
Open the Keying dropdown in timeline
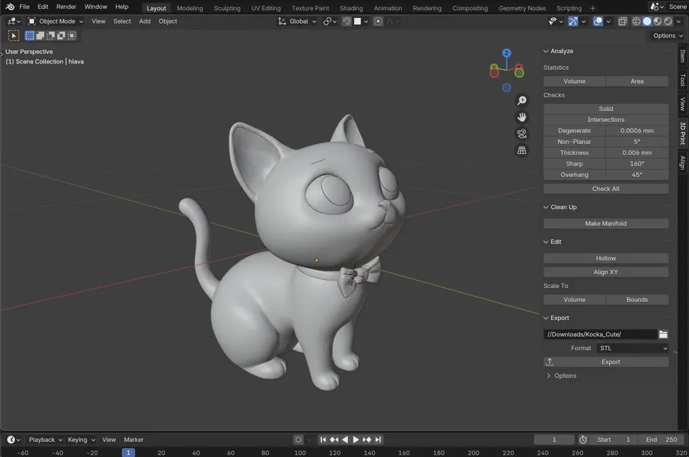pyautogui.click(x=81, y=440)
